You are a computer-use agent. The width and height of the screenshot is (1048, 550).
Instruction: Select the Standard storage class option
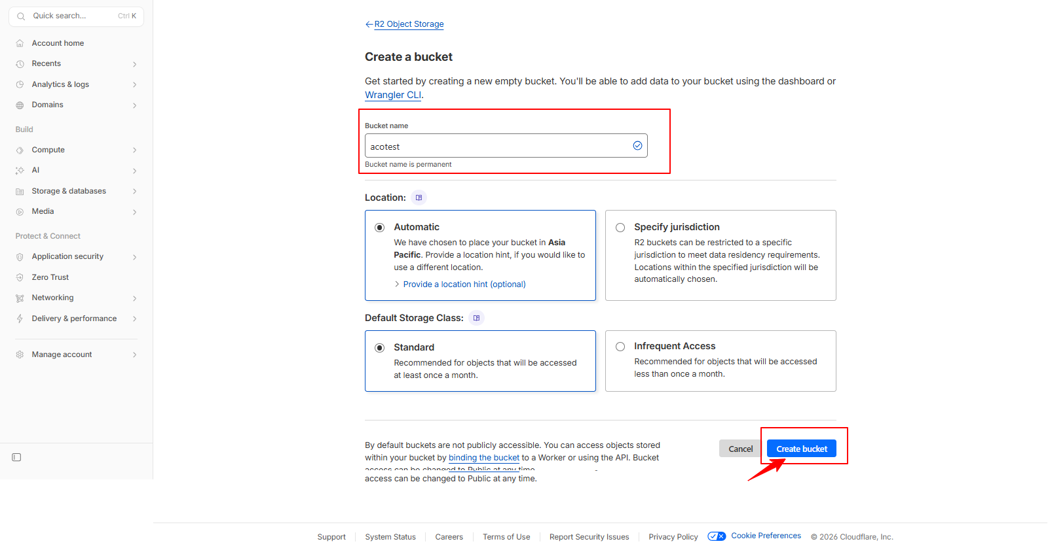pyautogui.click(x=380, y=348)
